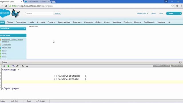Viewport: 183px width, 103px height.
Task: Click the round icon at right of the glass tab bar
Action: pos(180,62)
